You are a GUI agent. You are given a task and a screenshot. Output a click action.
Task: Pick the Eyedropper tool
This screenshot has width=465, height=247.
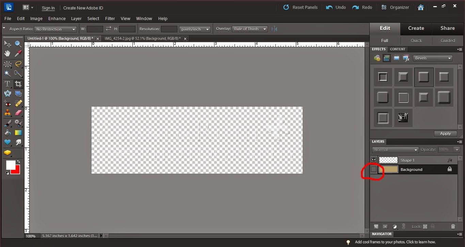click(x=18, y=54)
